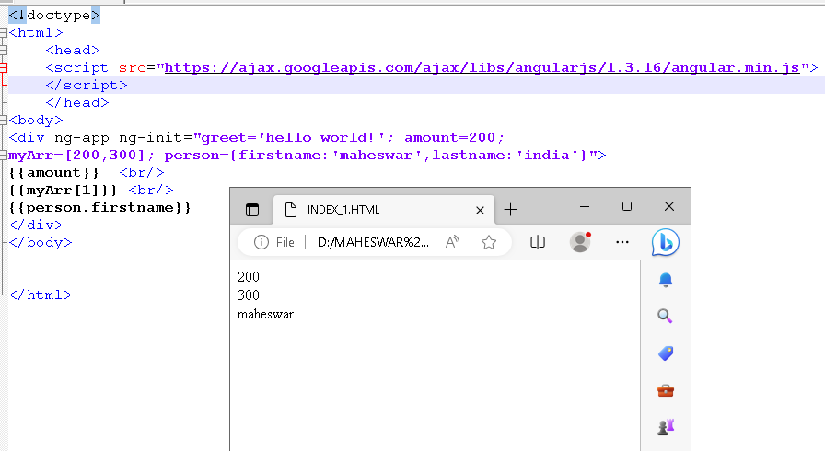Viewport: 825px width, 451px height.
Task: Open the Settings and more ellipsis menu
Action: 622,242
